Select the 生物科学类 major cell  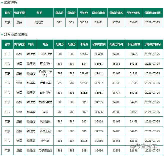point(45,102)
